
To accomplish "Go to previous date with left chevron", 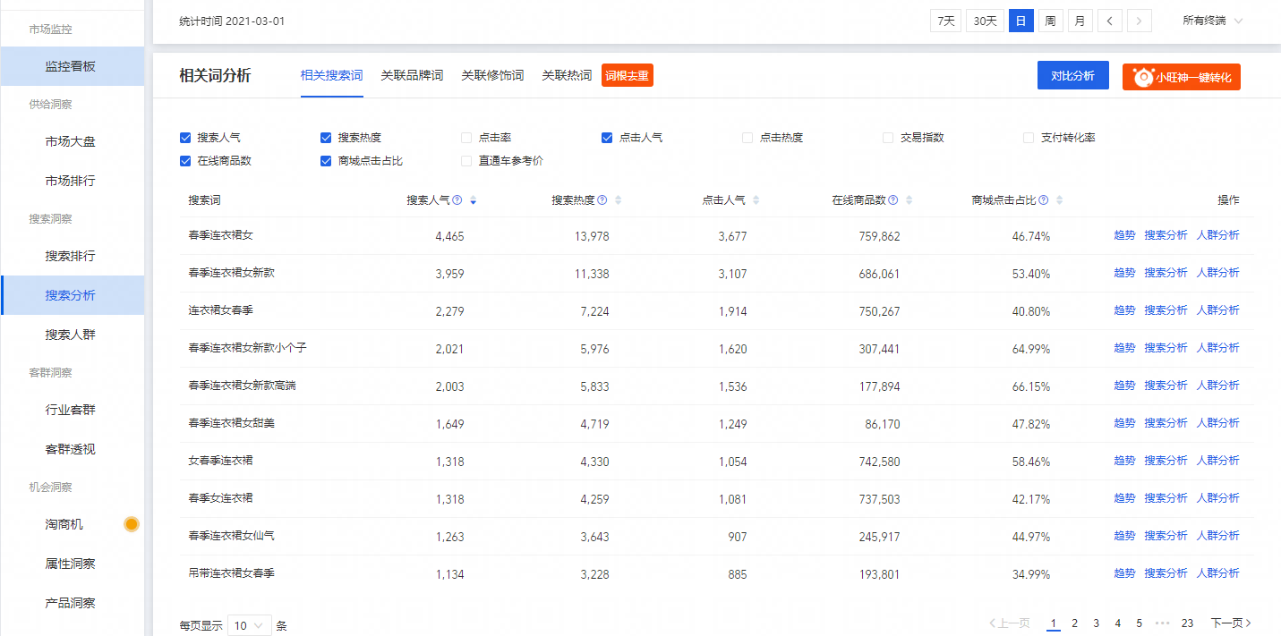I will pyautogui.click(x=1110, y=21).
